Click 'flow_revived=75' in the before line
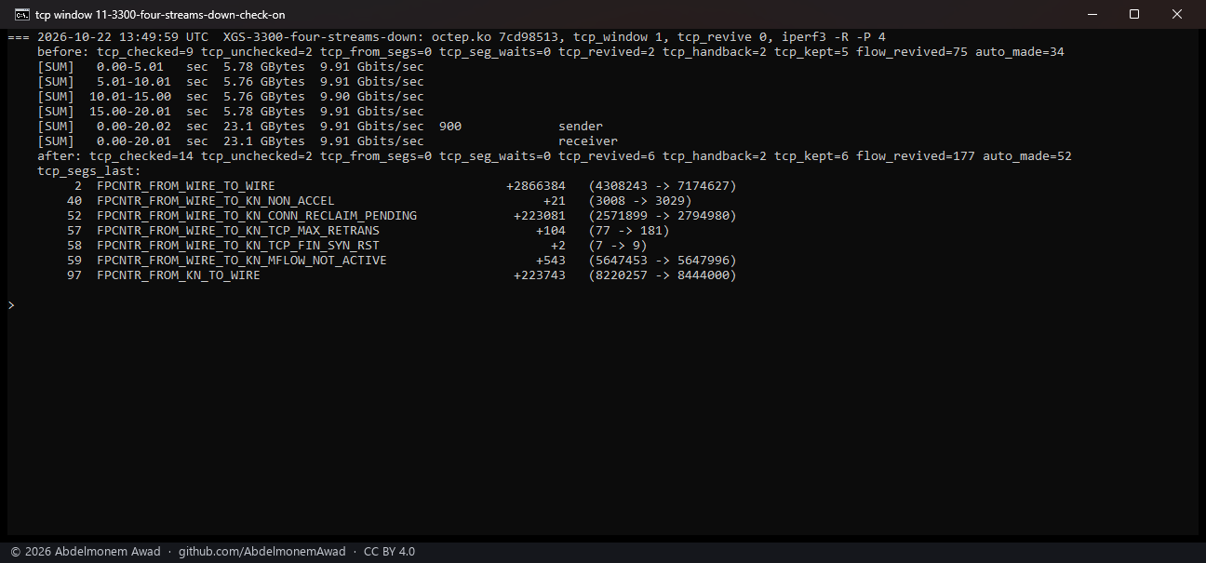Screen dimensions: 1206x563 coord(912,52)
